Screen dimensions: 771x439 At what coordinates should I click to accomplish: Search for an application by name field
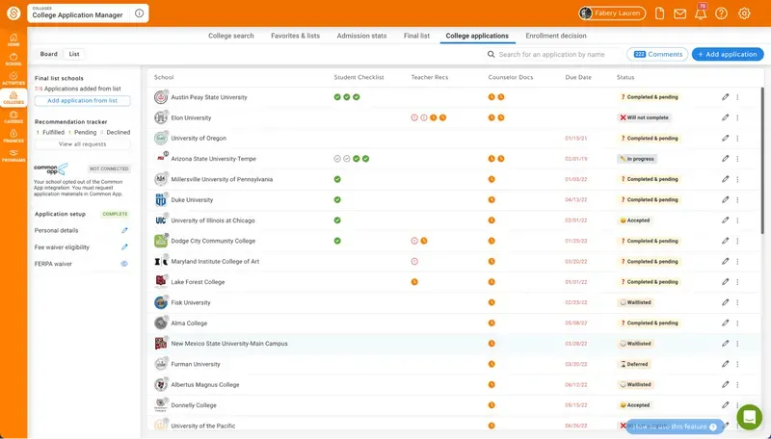(x=554, y=54)
